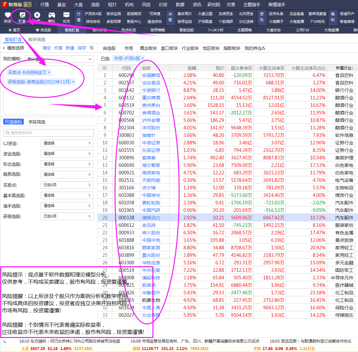Open 大盘状态 navigation tab
358x352 pixels.
(x=274, y=30)
